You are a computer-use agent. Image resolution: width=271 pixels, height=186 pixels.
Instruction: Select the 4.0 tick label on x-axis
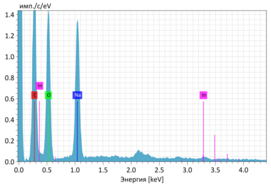tap(243, 169)
